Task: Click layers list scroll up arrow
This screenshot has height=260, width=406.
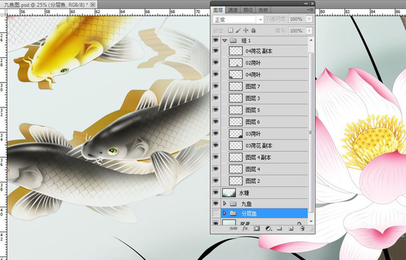Action: [x=311, y=41]
